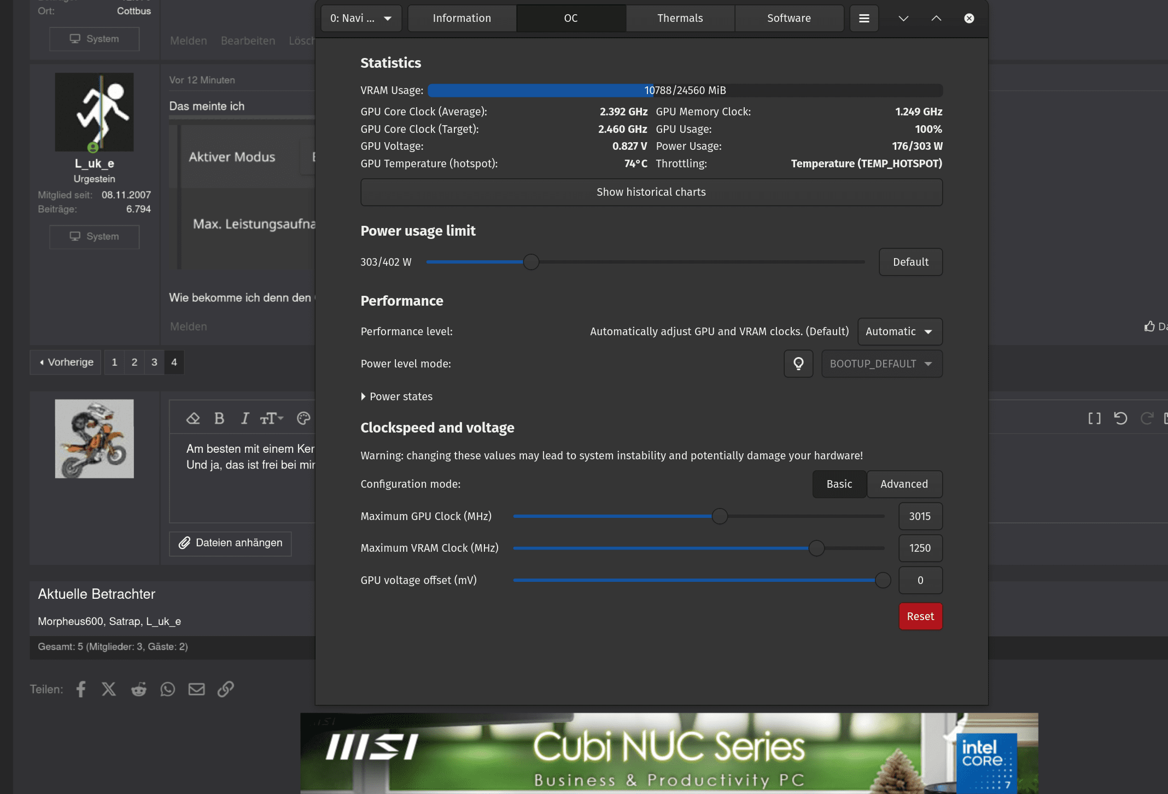Open the Automatic performance level dropdown
1168x794 pixels.
click(900, 331)
